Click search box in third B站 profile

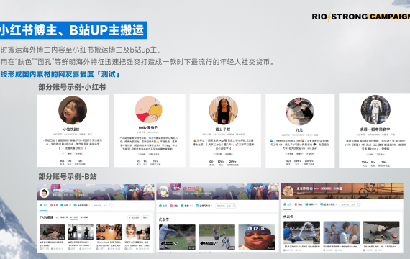point(350,204)
